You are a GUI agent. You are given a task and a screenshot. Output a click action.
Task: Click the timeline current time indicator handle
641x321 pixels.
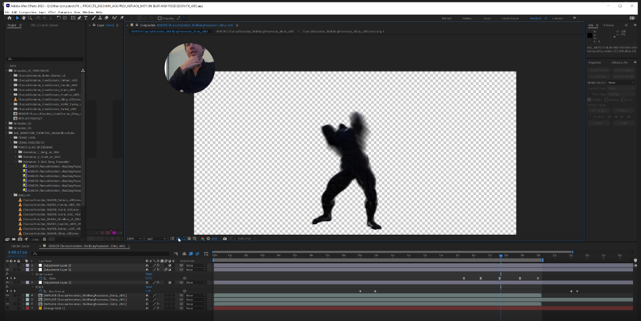(x=500, y=255)
